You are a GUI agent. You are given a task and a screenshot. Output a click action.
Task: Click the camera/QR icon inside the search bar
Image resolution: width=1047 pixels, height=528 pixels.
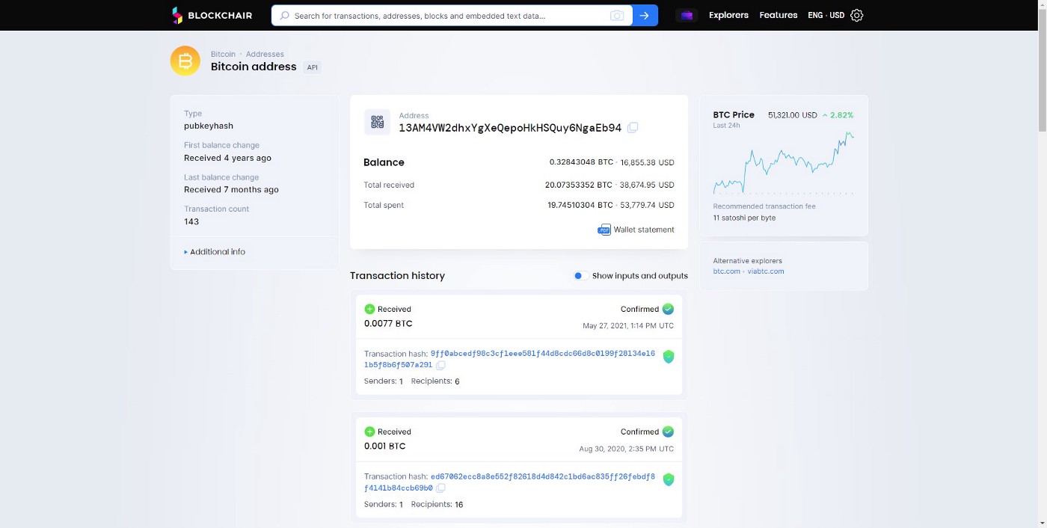(x=617, y=15)
